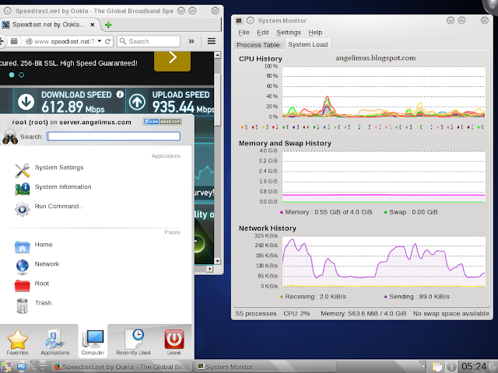Select the System Load tab
This screenshot has height=373, width=498.
[x=308, y=44]
